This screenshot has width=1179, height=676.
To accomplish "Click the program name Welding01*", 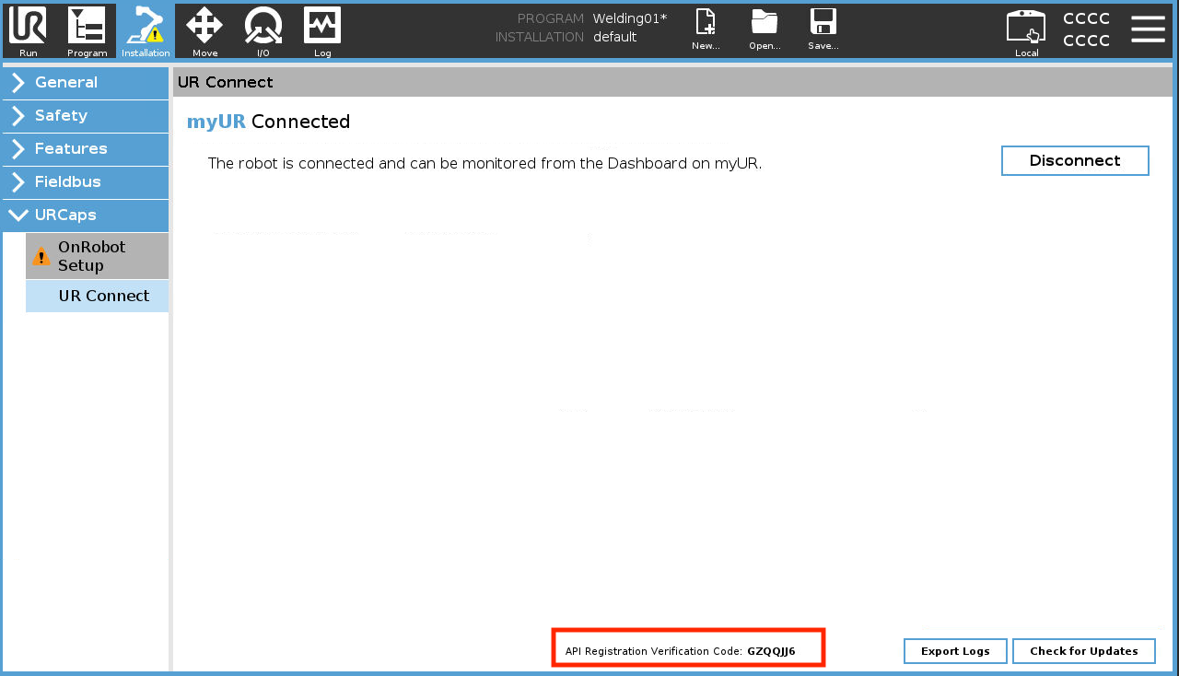I will point(630,18).
